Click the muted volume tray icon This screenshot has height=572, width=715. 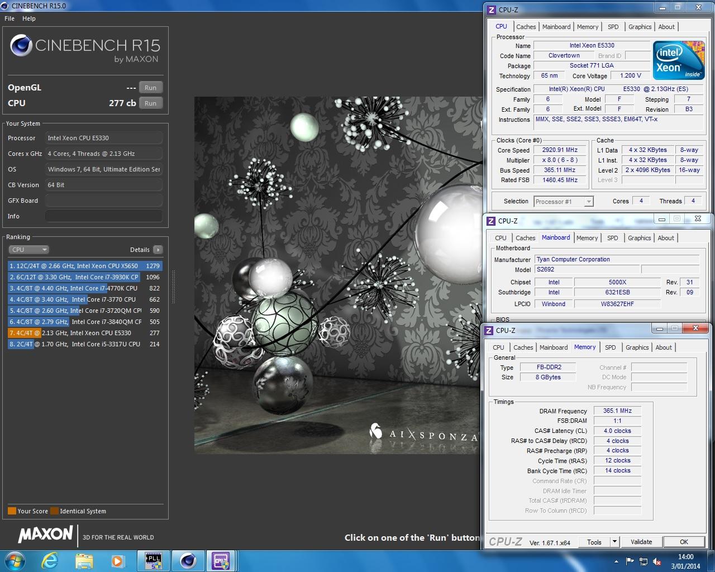pos(657,561)
